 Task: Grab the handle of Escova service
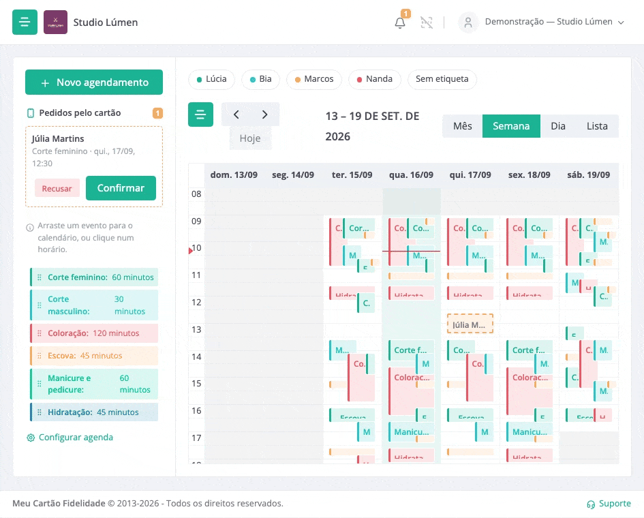[x=40, y=356]
